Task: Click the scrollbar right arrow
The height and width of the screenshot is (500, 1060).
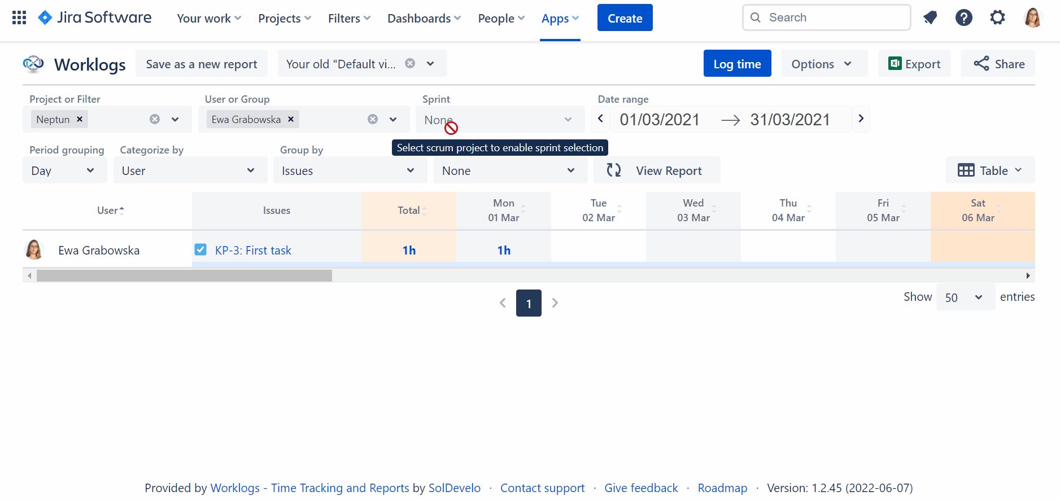Action: pyautogui.click(x=1028, y=275)
